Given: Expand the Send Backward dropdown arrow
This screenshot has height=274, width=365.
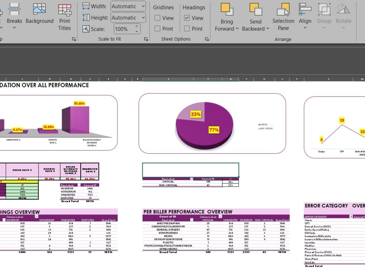Looking at the screenshot, I should [x=268, y=28].
